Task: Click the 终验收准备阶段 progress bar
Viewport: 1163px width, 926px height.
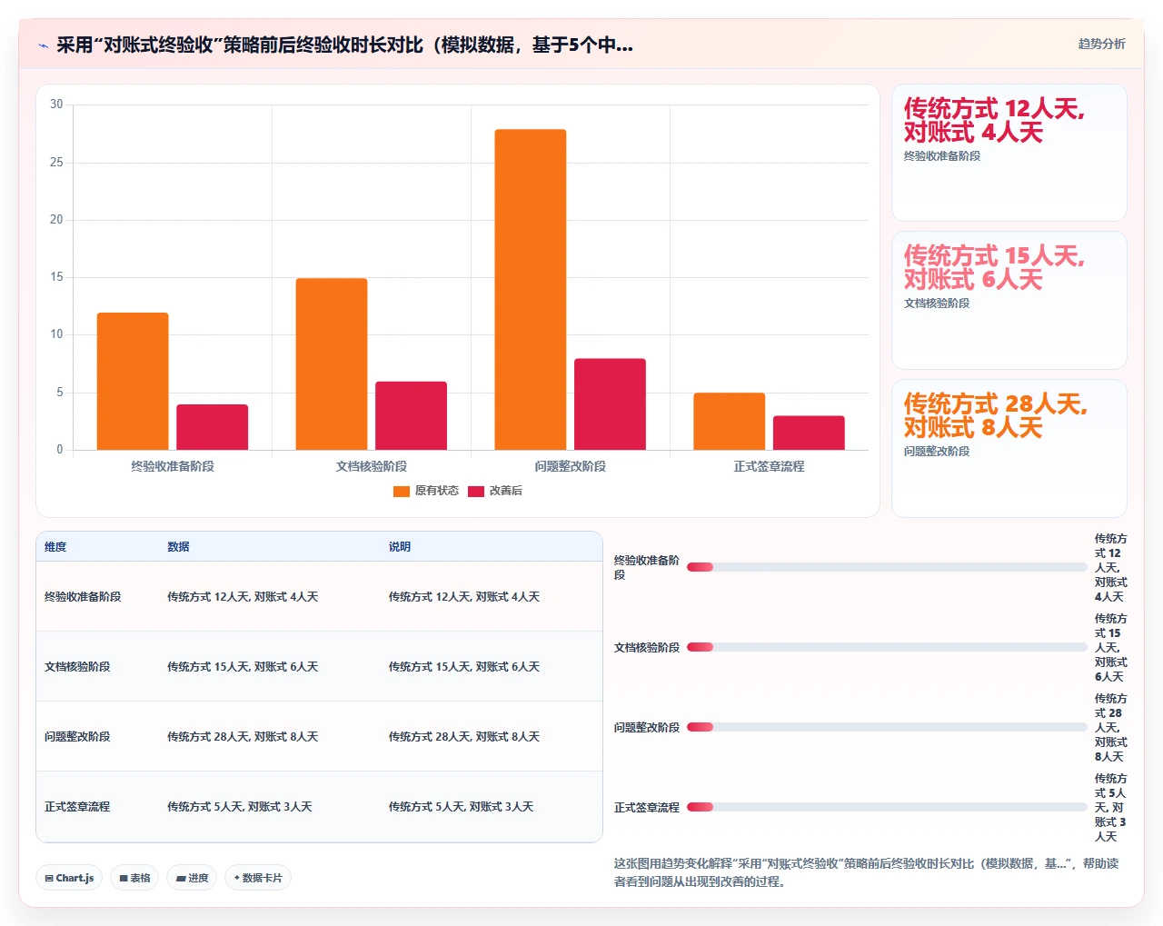Action: click(887, 567)
